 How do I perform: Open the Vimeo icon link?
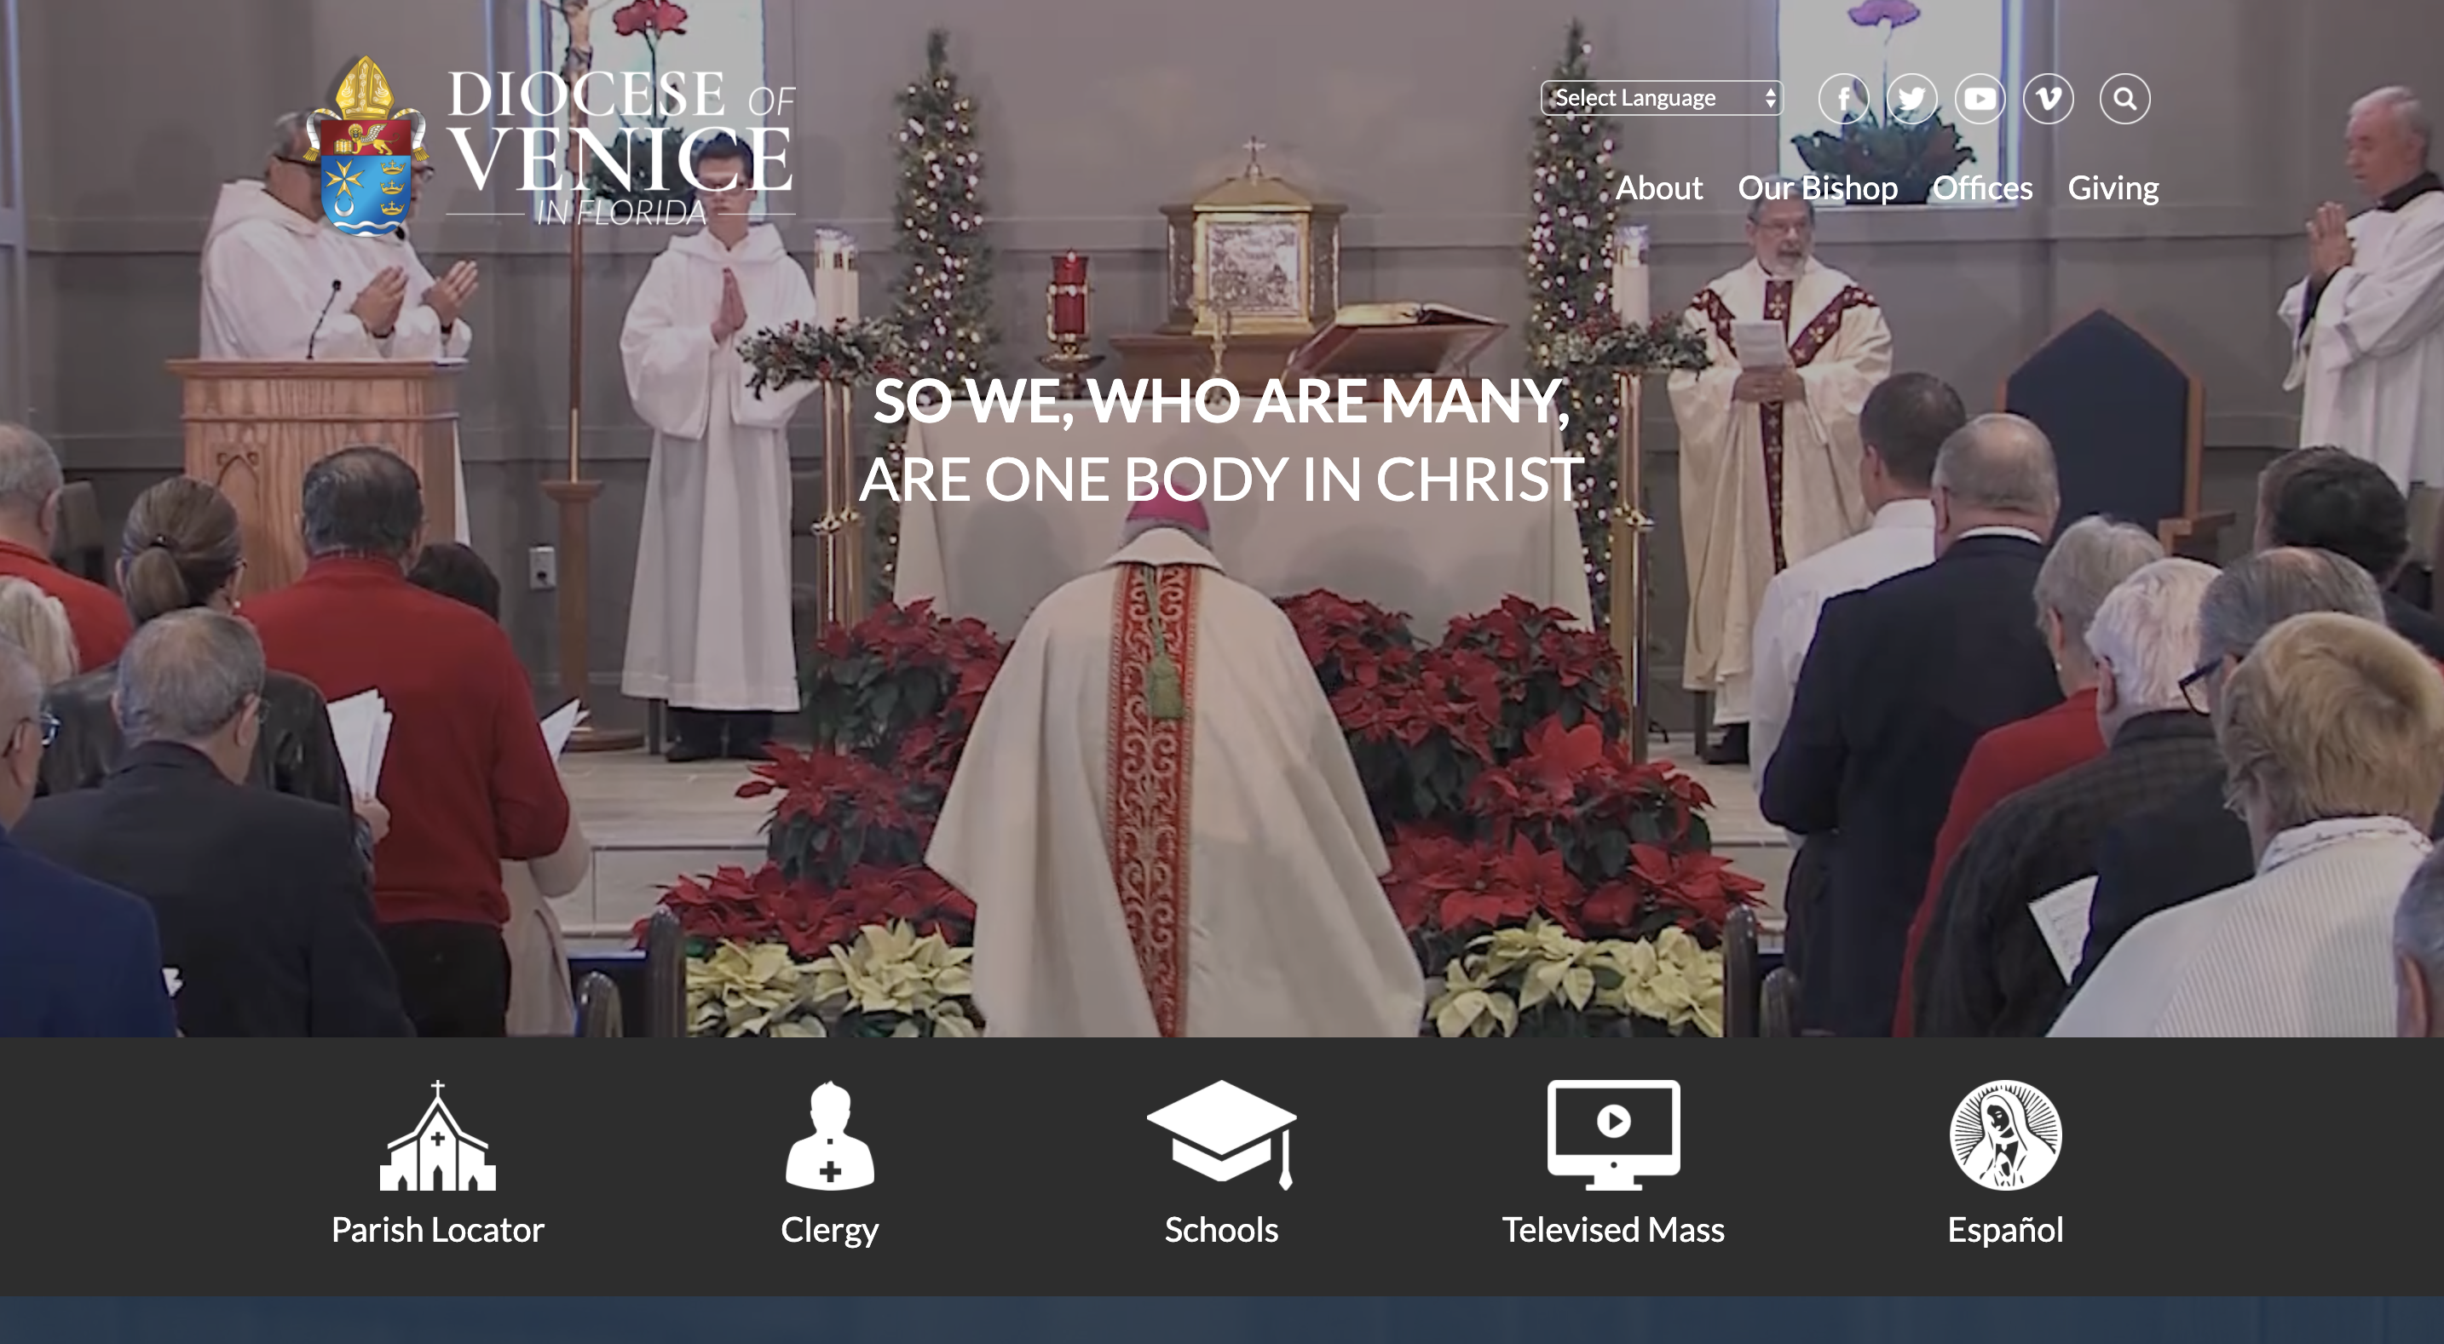[x=2049, y=99]
